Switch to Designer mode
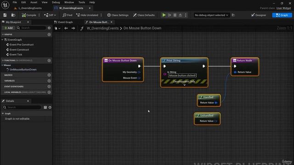This screenshot has height=165, width=294. [259, 15]
